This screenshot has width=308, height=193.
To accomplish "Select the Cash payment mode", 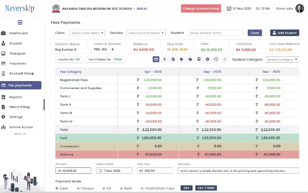I will [62, 188].
